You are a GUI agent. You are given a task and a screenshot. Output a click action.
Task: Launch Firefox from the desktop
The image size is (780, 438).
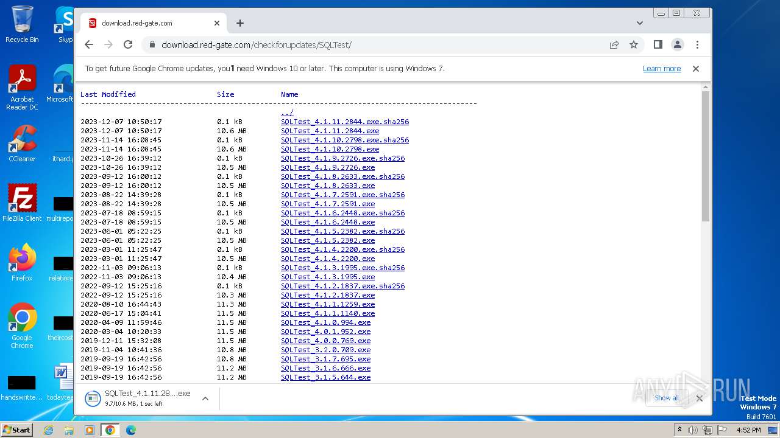click(x=22, y=262)
